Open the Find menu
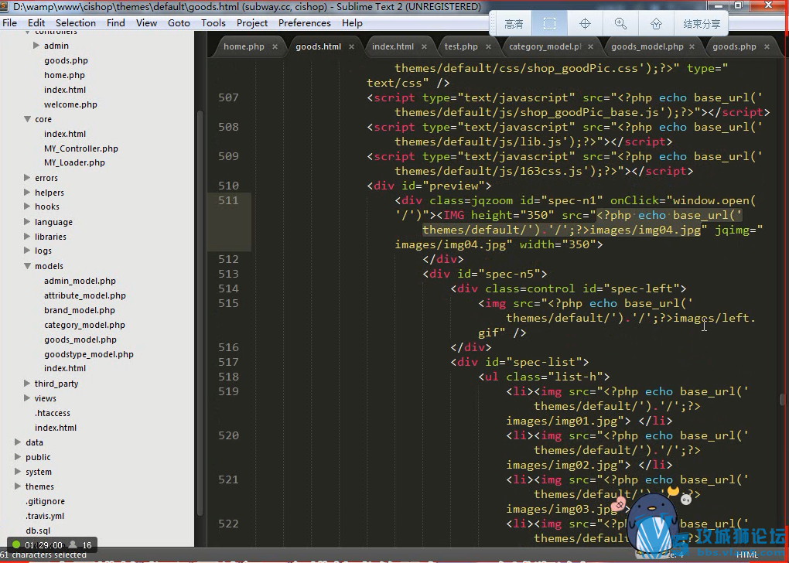The width and height of the screenshot is (789, 563). coord(116,23)
